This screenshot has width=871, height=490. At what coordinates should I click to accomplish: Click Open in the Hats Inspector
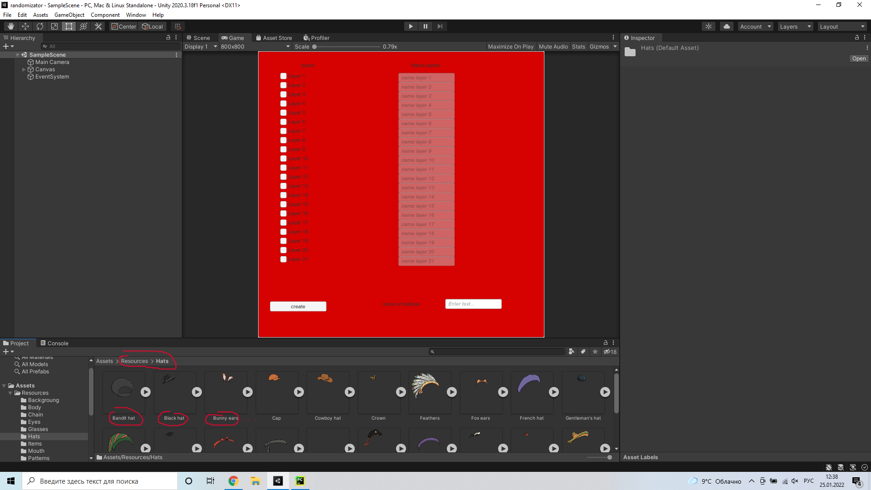(858, 59)
